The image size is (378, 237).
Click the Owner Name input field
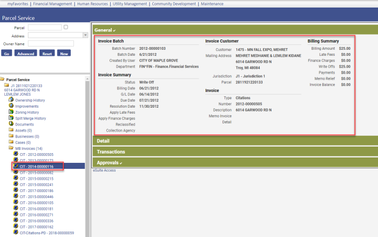tap(51, 43)
